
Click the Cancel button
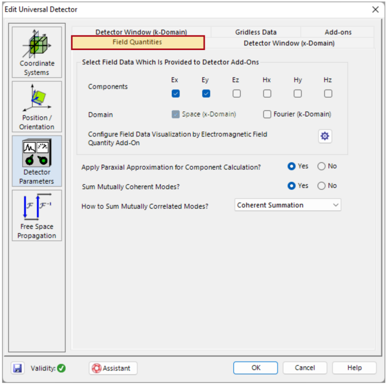point(304,367)
